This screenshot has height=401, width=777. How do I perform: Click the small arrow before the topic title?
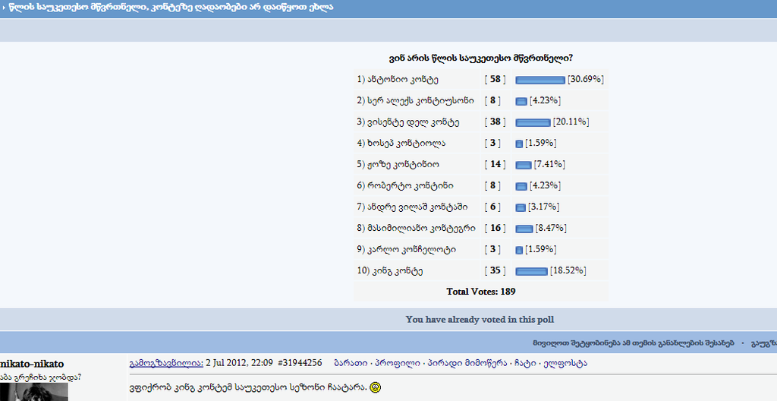point(4,8)
